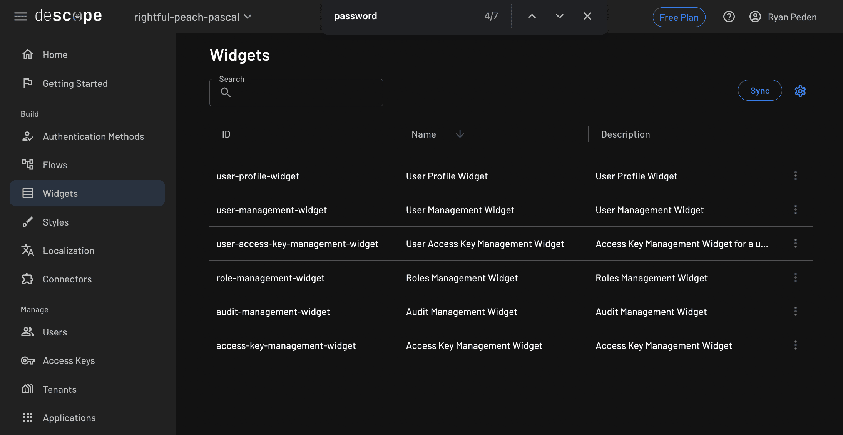Viewport: 843px width, 435px height.
Task: Open the widgets settings gear icon
Action: click(x=800, y=91)
